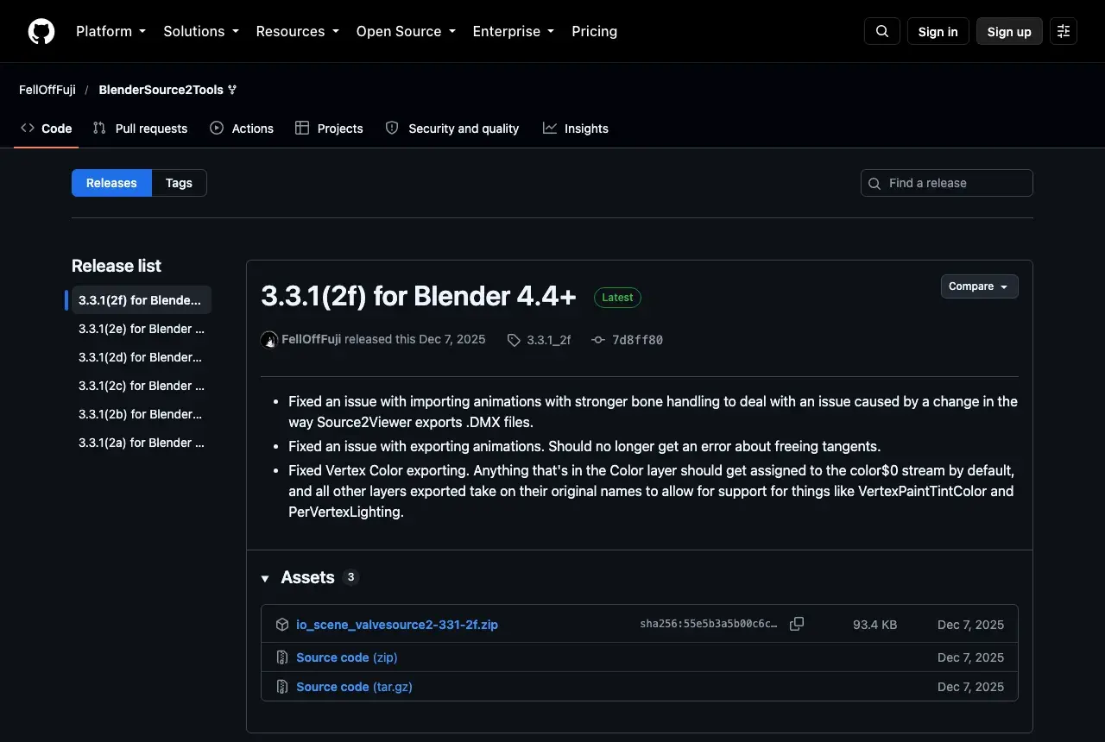Expand the Resources menu
Screen dimensions: 1105x742
(297, 31)
